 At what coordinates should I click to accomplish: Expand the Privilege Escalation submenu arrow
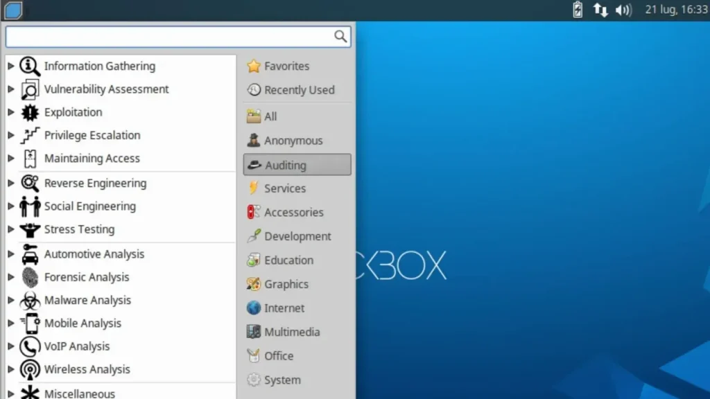[x=11, y=135]
